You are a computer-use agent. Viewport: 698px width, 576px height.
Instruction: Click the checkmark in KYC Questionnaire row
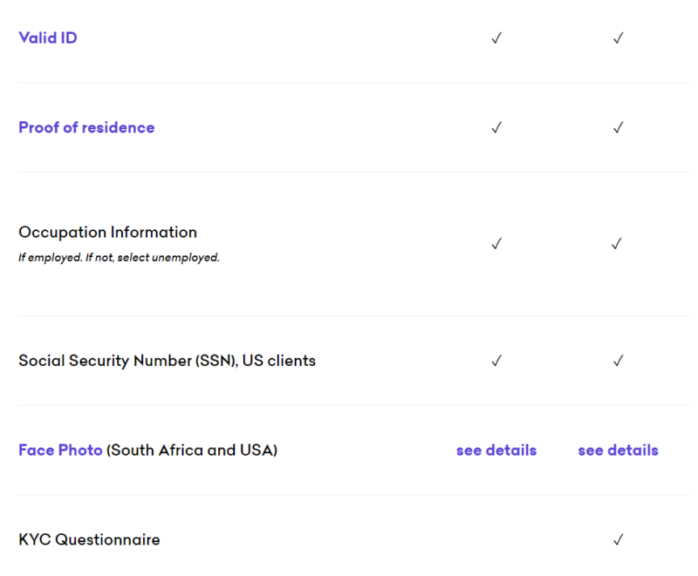click(618, 540)
